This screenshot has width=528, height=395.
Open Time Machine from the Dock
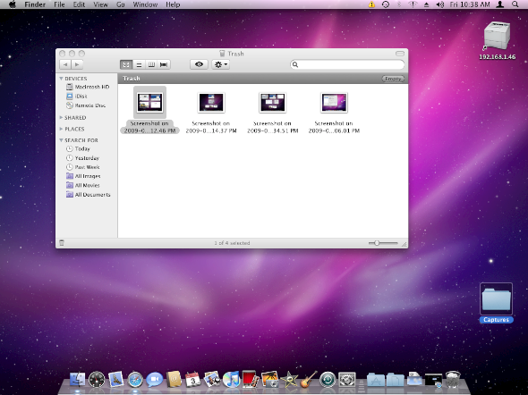tap(328, 380)
